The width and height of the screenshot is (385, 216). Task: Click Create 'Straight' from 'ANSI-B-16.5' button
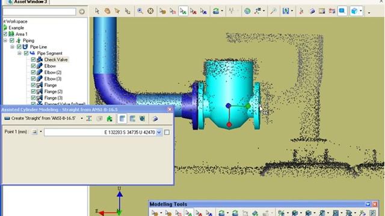coord(40,118)
